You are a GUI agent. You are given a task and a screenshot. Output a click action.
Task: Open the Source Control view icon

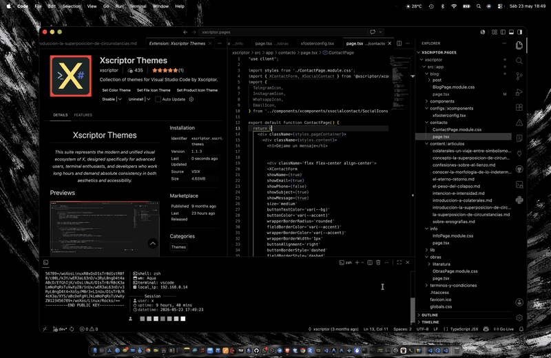[x=519, y=76]
